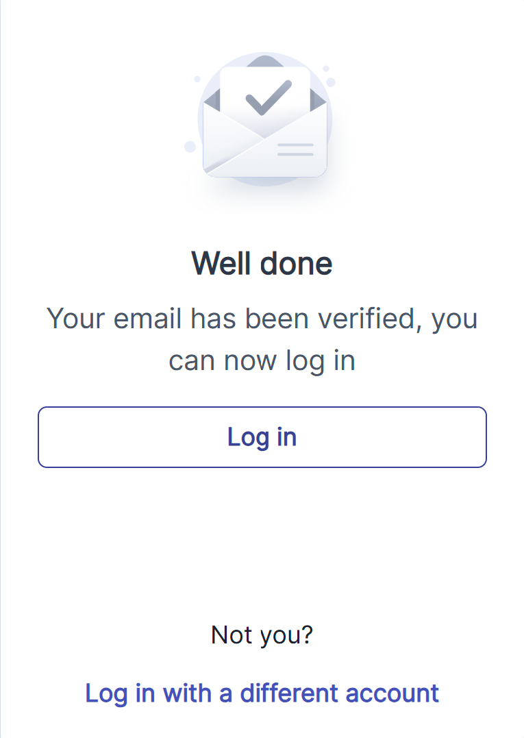Click the 'Not you?' prompt text
The image size is (524, 738).
point(262,635)
